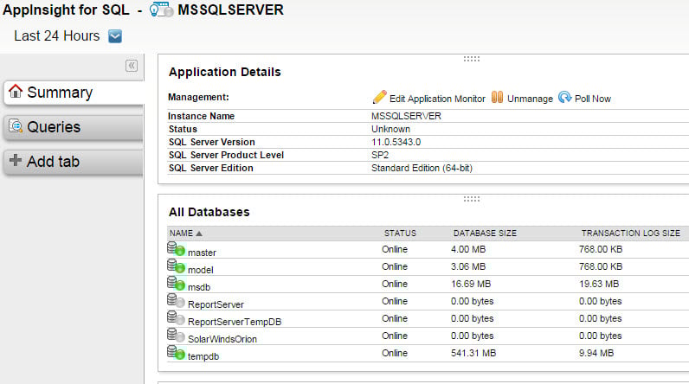The height and width of the screenshot is (384, 689).
Task: Click the MSSQLSERVER Instance Name value
Action: tap(406, 116)
